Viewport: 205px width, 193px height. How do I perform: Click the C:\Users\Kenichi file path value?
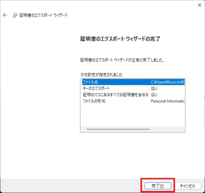point(168,82)
